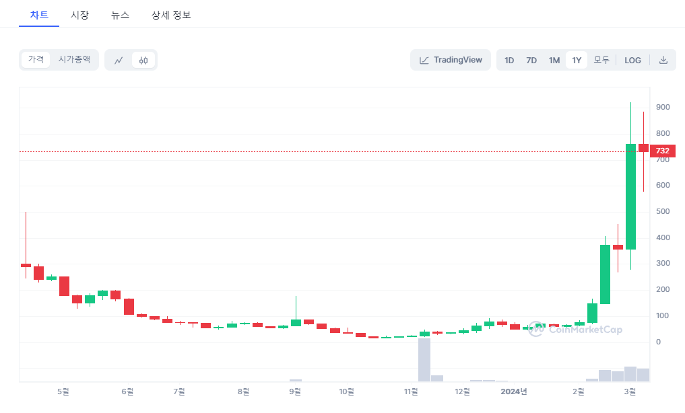This screenshot has width=685, height=413.
Task: Click the current price label 732
Action: [663, 151]
